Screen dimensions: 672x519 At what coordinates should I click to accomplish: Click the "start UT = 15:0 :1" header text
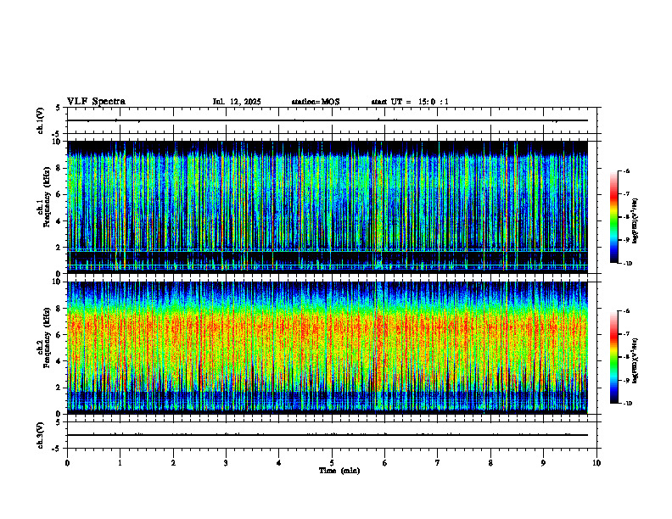pyautogui.click(x=410, y=102)
